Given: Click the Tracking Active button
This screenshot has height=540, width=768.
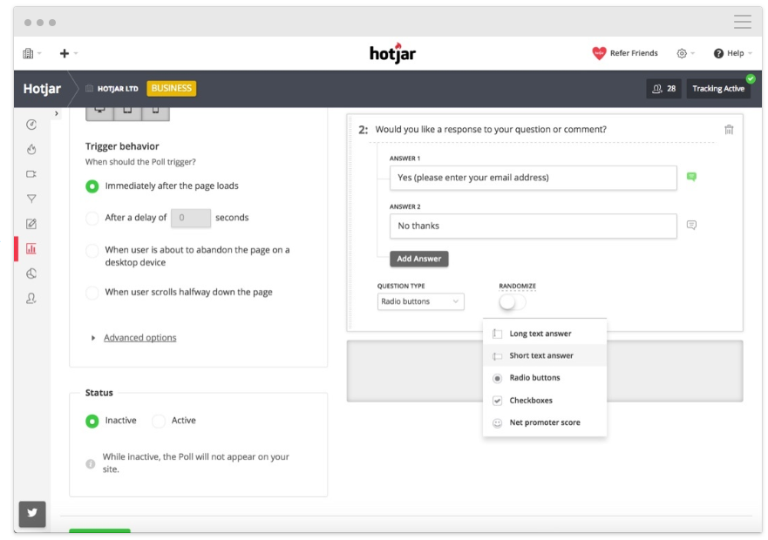Looking at the screenshot, I should (x=718, y=89).
